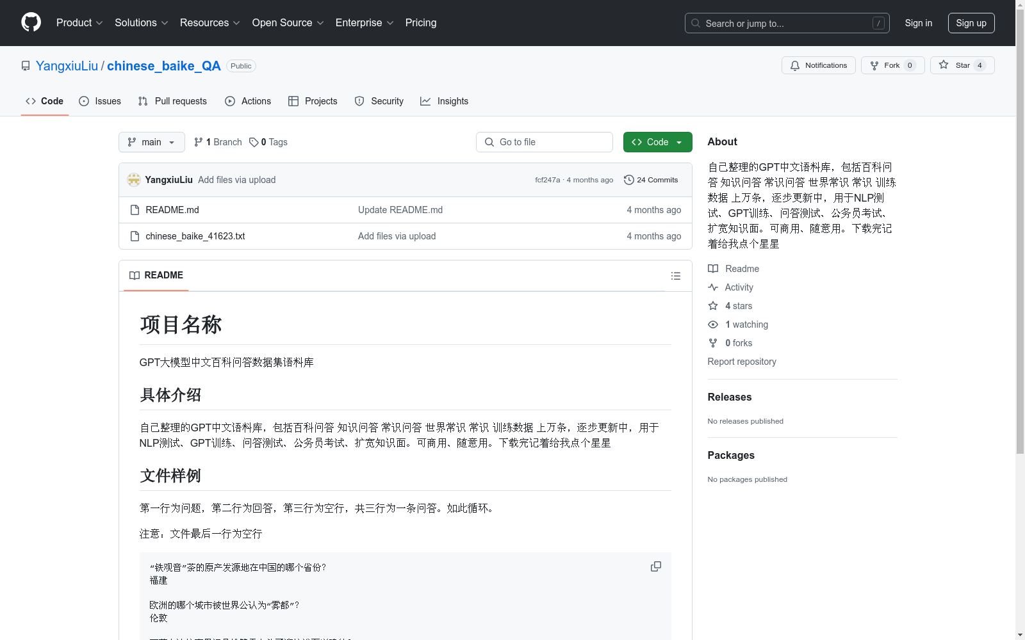Viewport: 1025px width, 640px height.
Task: Select the README tab
Action: [x=156, y=275]
